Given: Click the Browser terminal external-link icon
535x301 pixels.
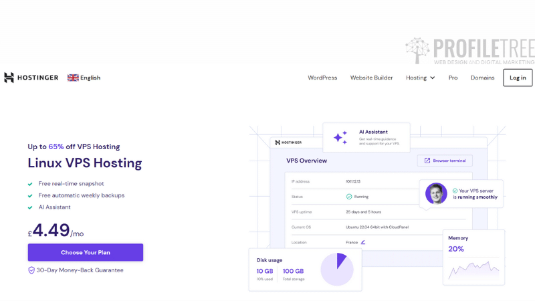Looking at the screenshot, I should [x=427, y=161].
